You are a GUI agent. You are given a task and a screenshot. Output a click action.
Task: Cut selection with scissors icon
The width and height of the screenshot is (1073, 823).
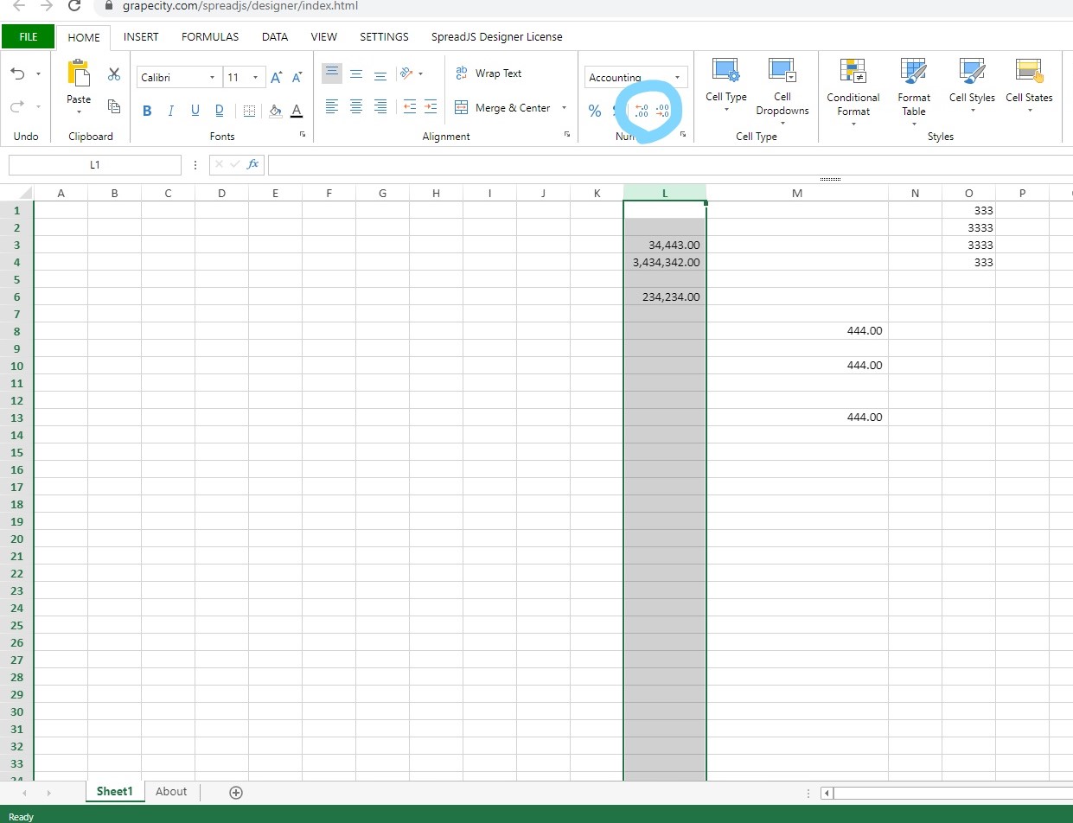[x=114, y=74]
